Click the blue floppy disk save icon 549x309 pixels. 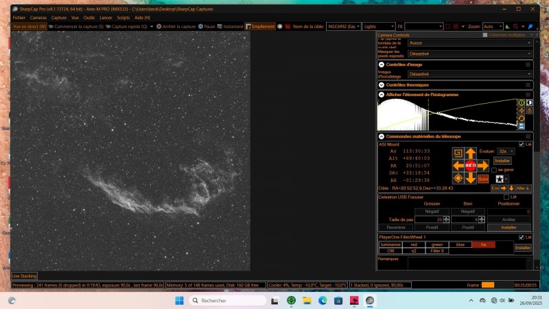[522, 126]
